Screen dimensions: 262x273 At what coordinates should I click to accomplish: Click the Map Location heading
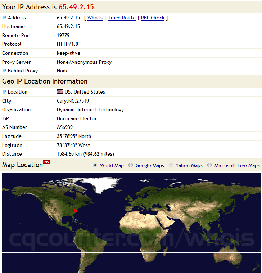(x=22, y=165)
